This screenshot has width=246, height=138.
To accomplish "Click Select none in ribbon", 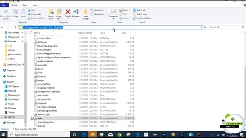I will (x=140, y=14).
